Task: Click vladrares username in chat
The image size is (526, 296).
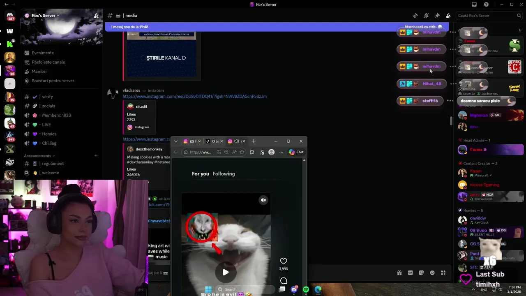Action: (x=131, y=90)
